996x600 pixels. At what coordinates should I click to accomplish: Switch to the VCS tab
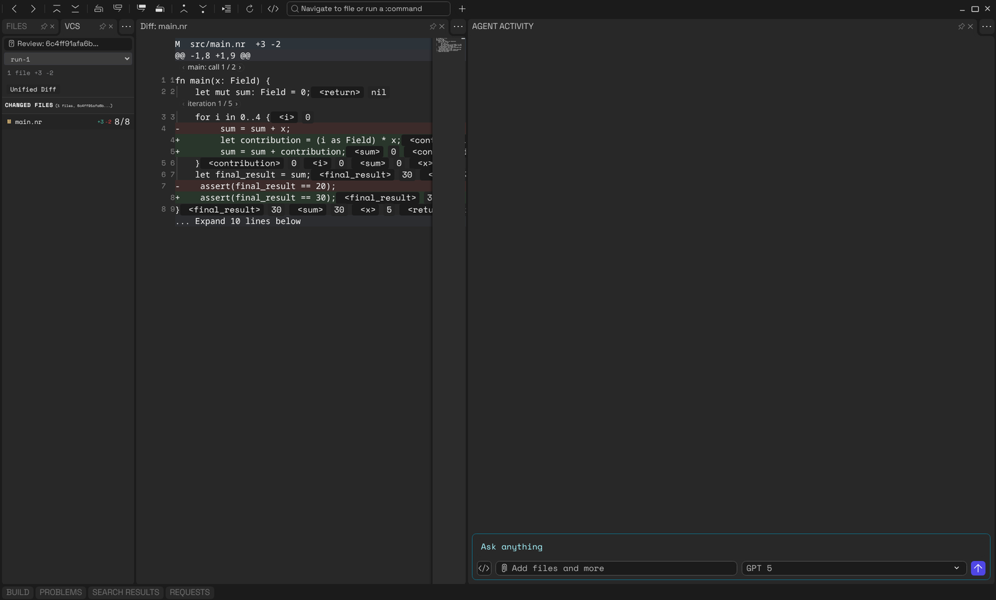tap(72, 27)
